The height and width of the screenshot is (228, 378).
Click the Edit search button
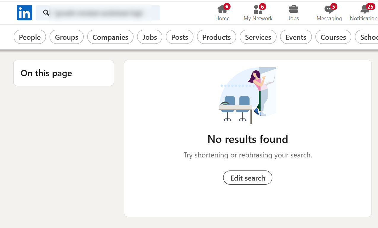click(x=247, y=178)
